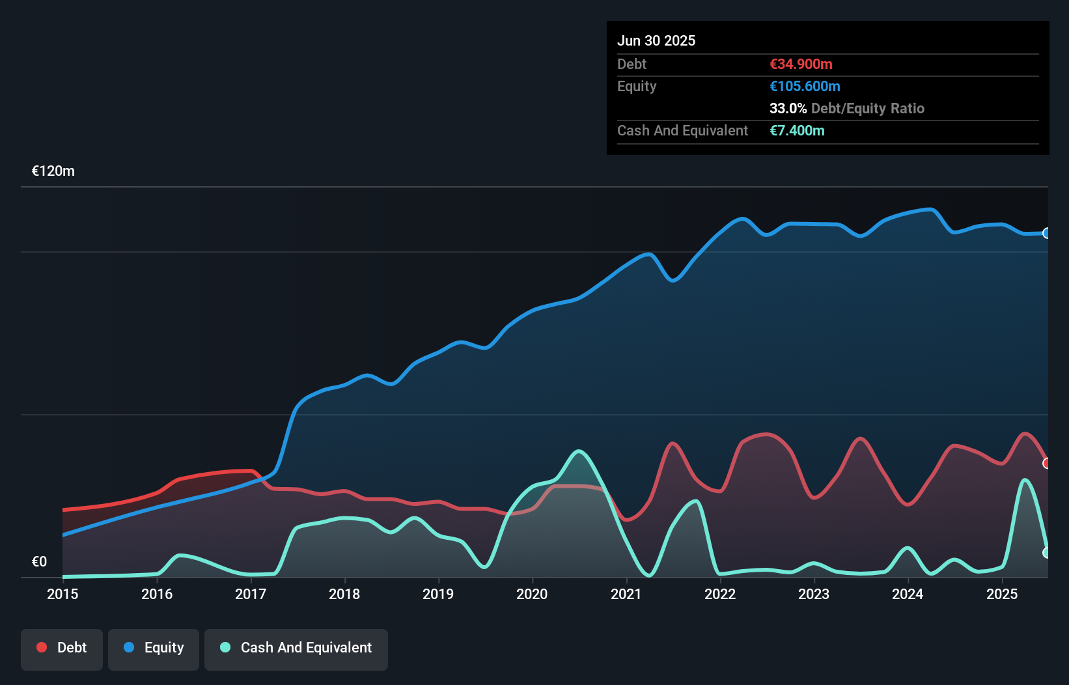Click the €105.600m blue Equity value

click(x=805, y=86)
